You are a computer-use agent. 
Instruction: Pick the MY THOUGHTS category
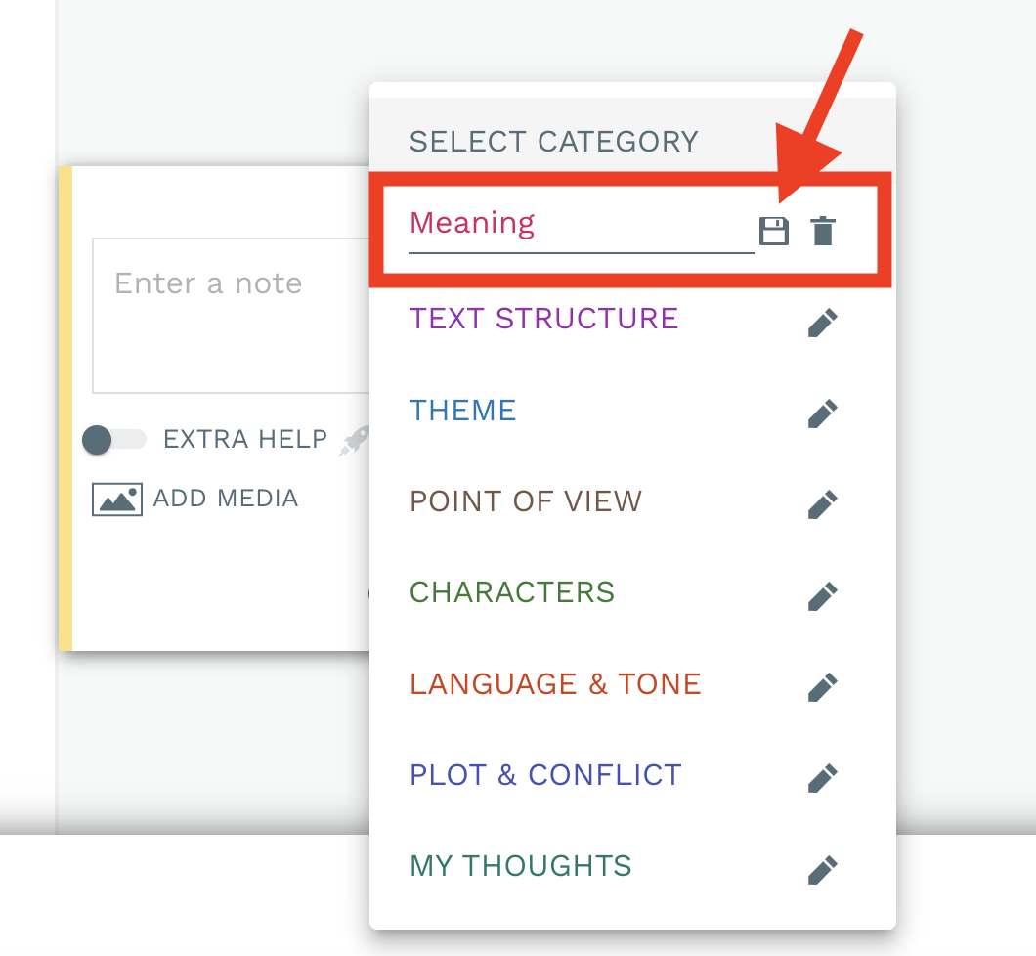(x=521, y=866)
